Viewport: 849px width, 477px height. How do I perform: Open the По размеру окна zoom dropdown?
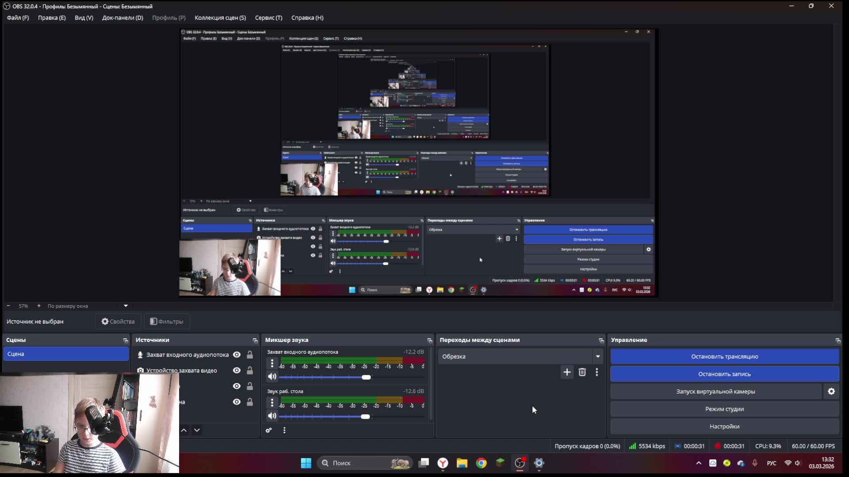tap(126, 306)
